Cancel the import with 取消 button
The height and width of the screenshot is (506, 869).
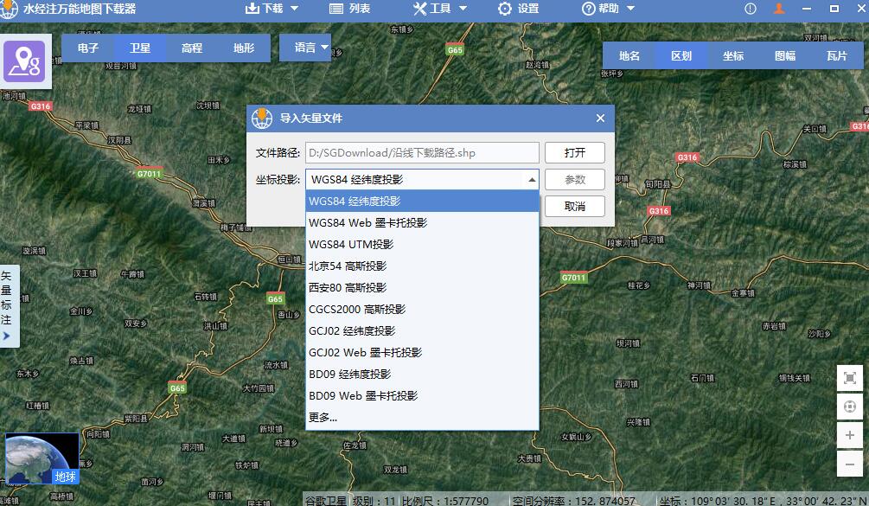point(574,207)
